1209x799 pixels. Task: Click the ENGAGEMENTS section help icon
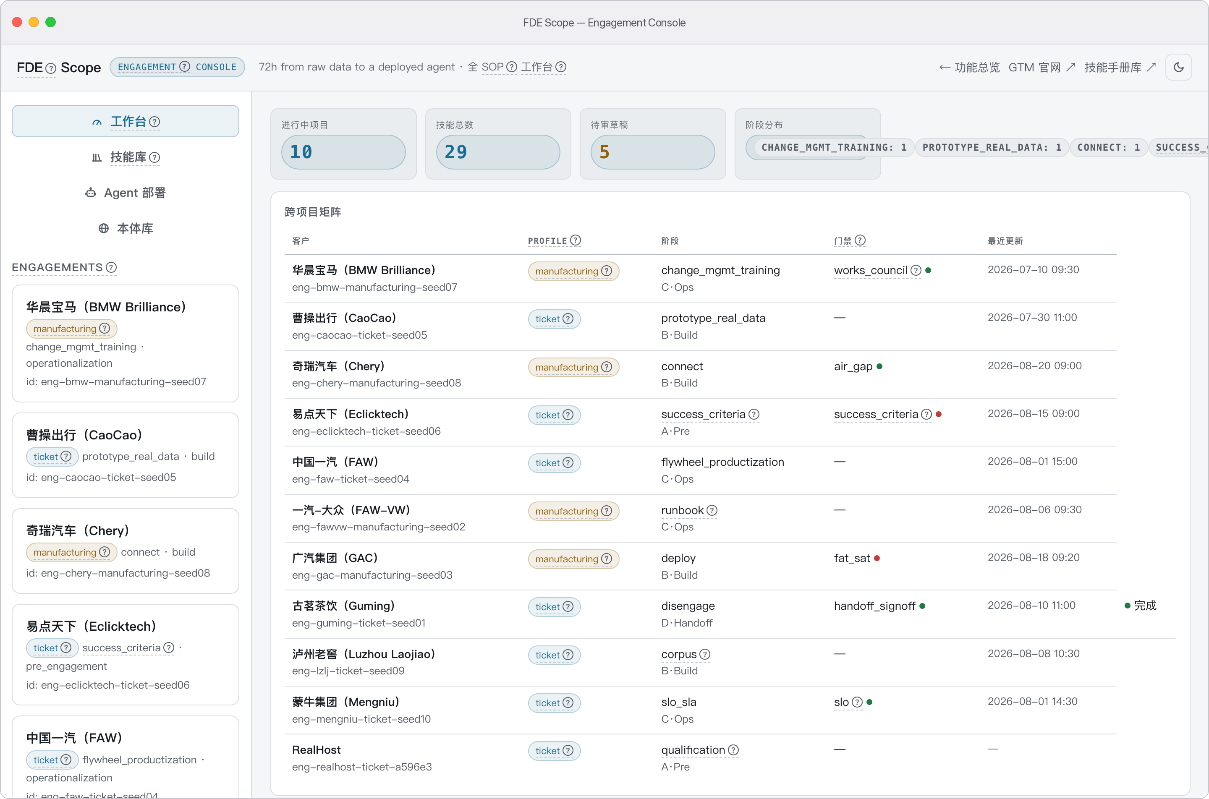111,267
